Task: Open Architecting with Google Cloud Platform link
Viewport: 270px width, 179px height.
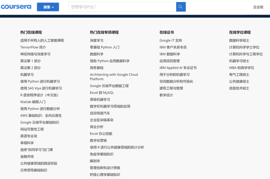Action: [x=114, y=77]
